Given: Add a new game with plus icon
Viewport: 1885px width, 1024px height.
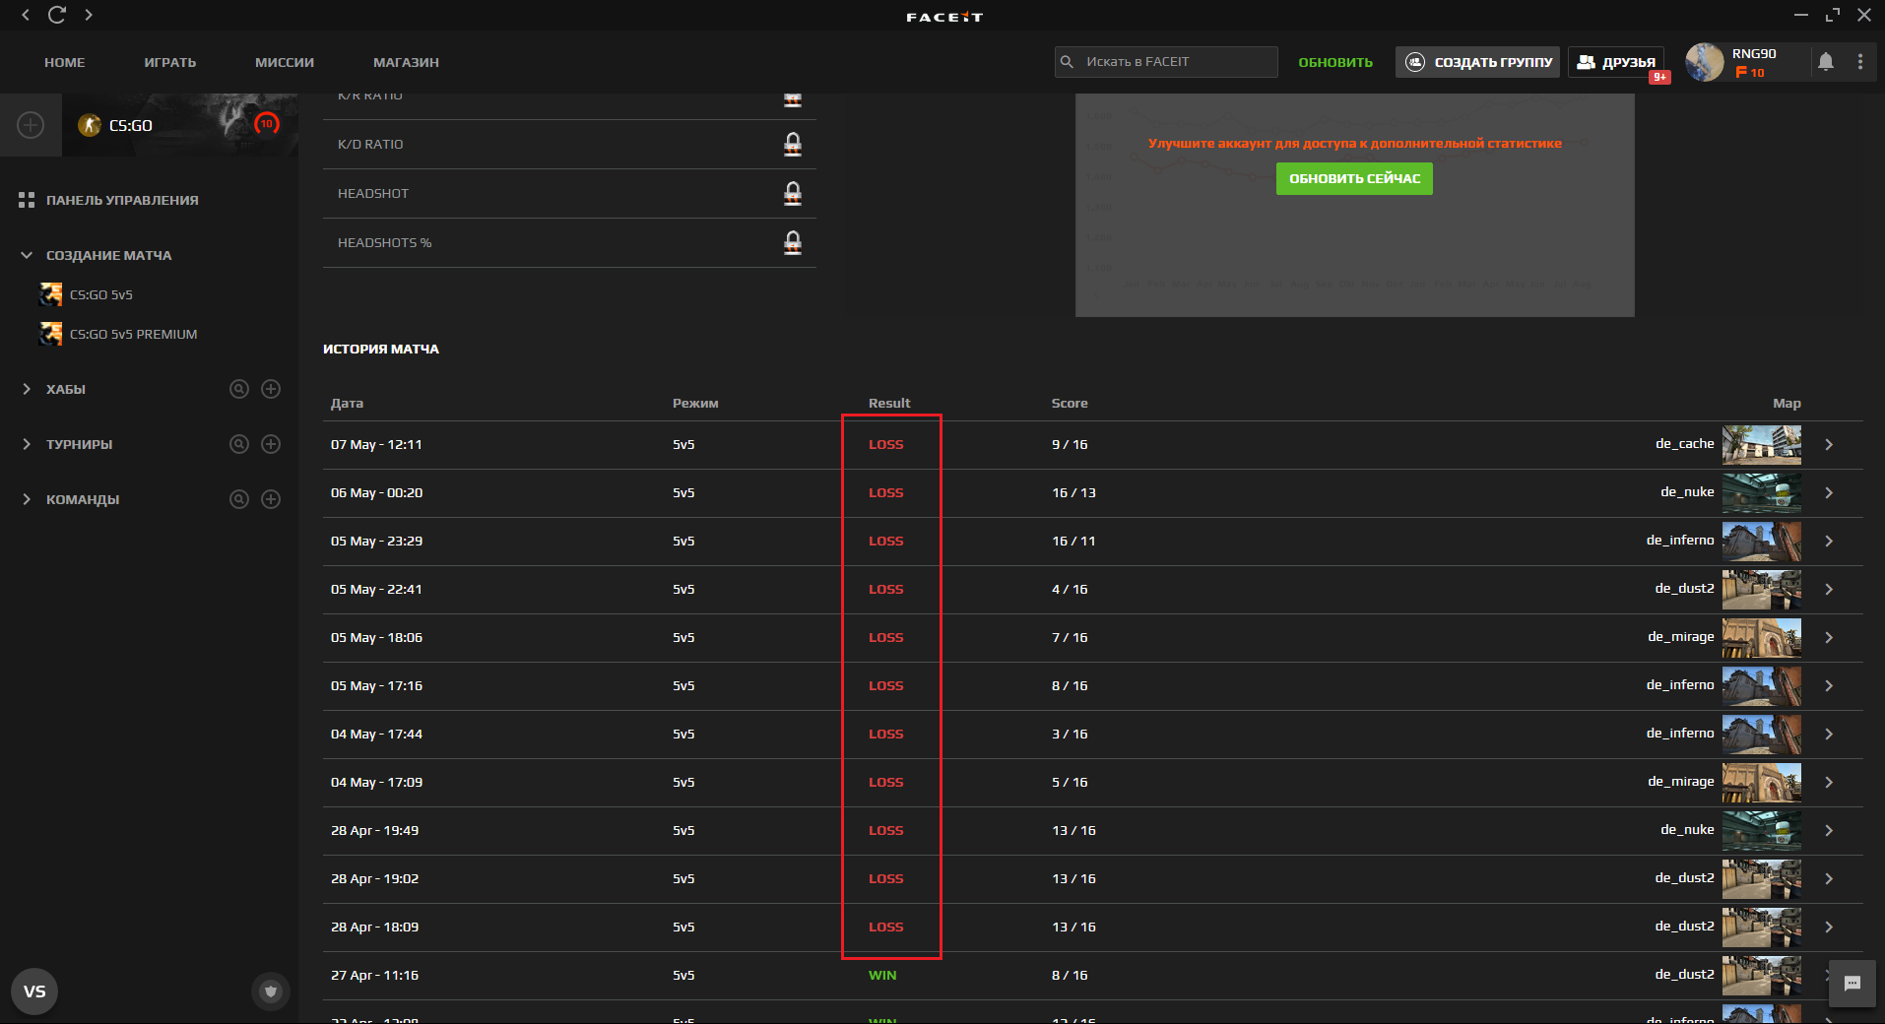Looking at the screenshot, I should [31, 125].
